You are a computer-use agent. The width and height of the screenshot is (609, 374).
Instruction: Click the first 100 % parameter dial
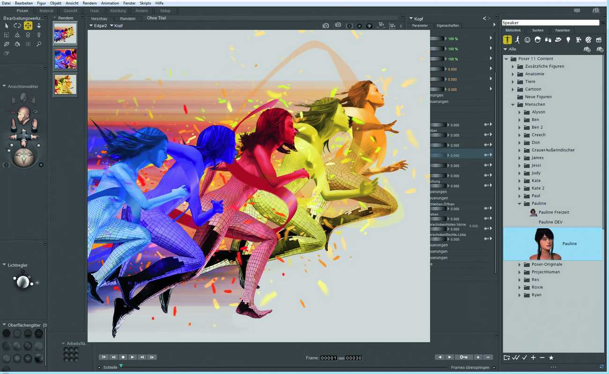tap(438, 38)
